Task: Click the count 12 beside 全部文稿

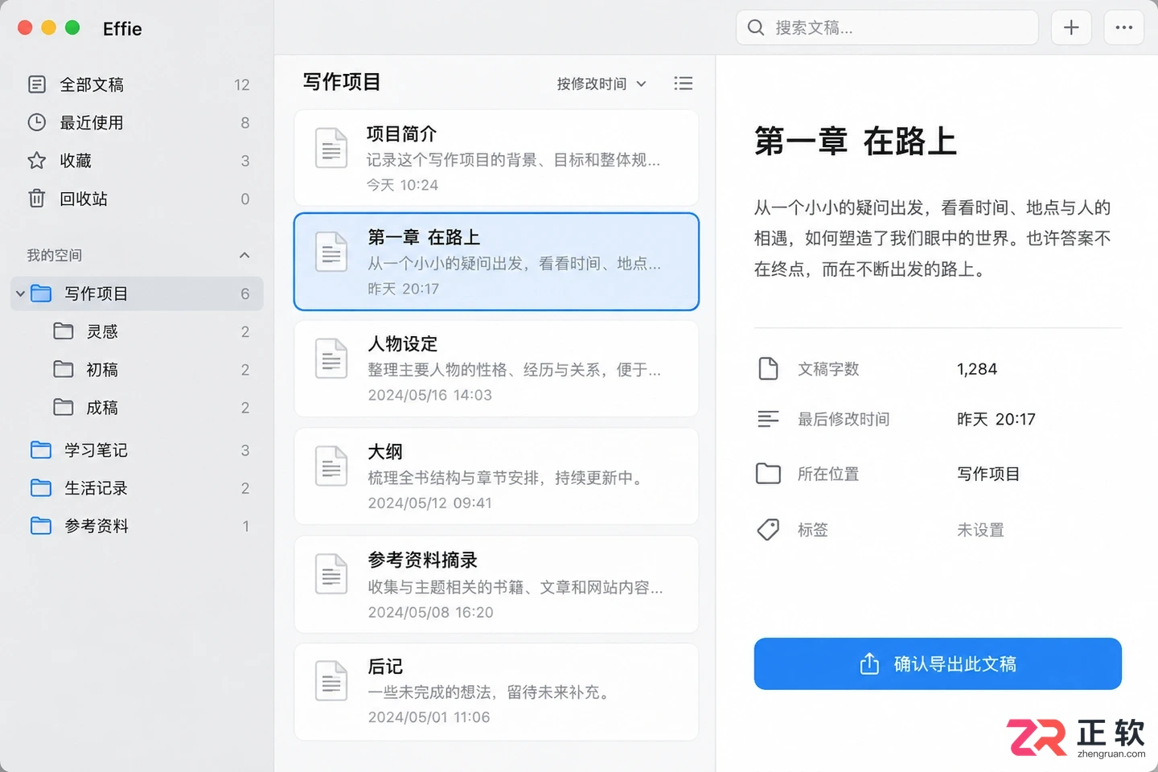Action: click(x=242, y=85)
